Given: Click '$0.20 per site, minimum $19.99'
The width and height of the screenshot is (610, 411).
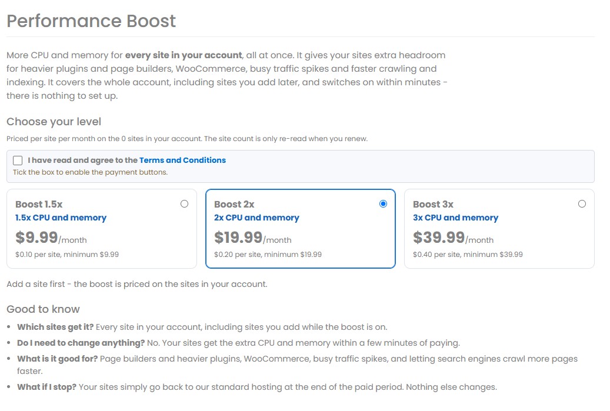Looking at the screenshot, I should click(x=268, y=255).
